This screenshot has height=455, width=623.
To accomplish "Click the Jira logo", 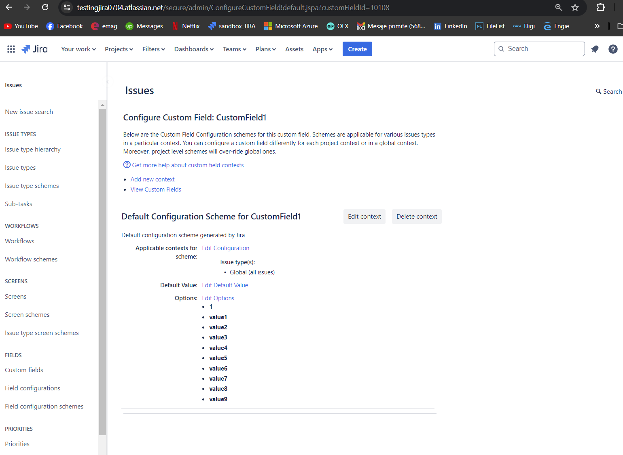I will click(35, 49).
